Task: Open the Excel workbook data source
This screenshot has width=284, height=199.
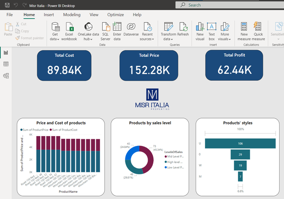Action: click(69, 31)
